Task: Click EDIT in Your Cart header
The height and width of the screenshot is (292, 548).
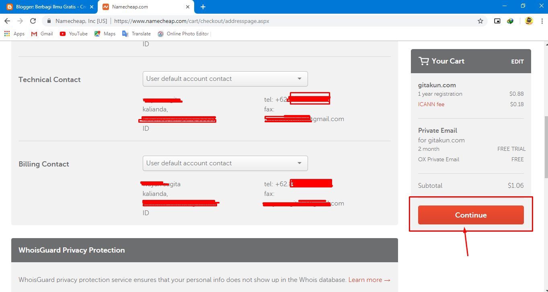Action: click(517, 62)
